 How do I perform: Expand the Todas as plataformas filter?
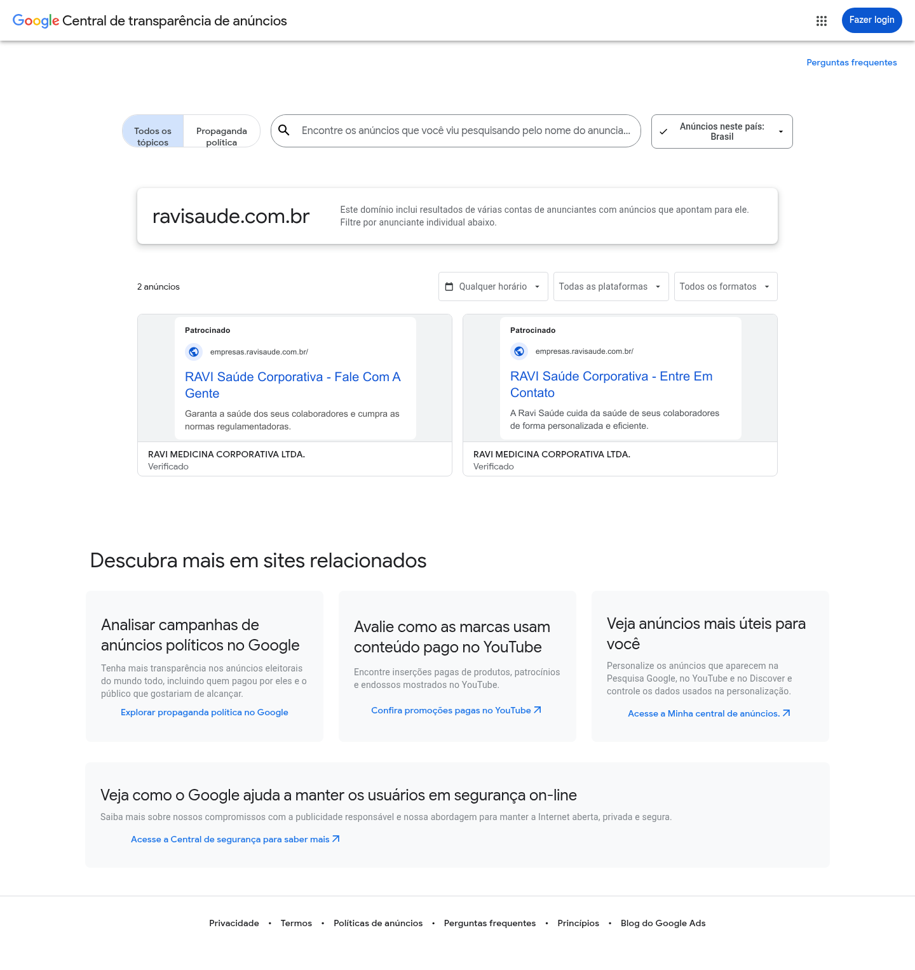[x=611, y=286]
